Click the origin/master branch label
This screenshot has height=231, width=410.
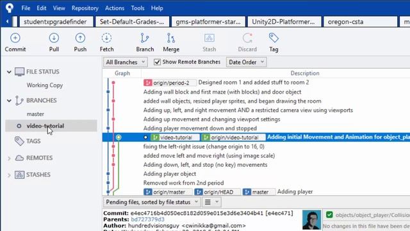[168, 192]
